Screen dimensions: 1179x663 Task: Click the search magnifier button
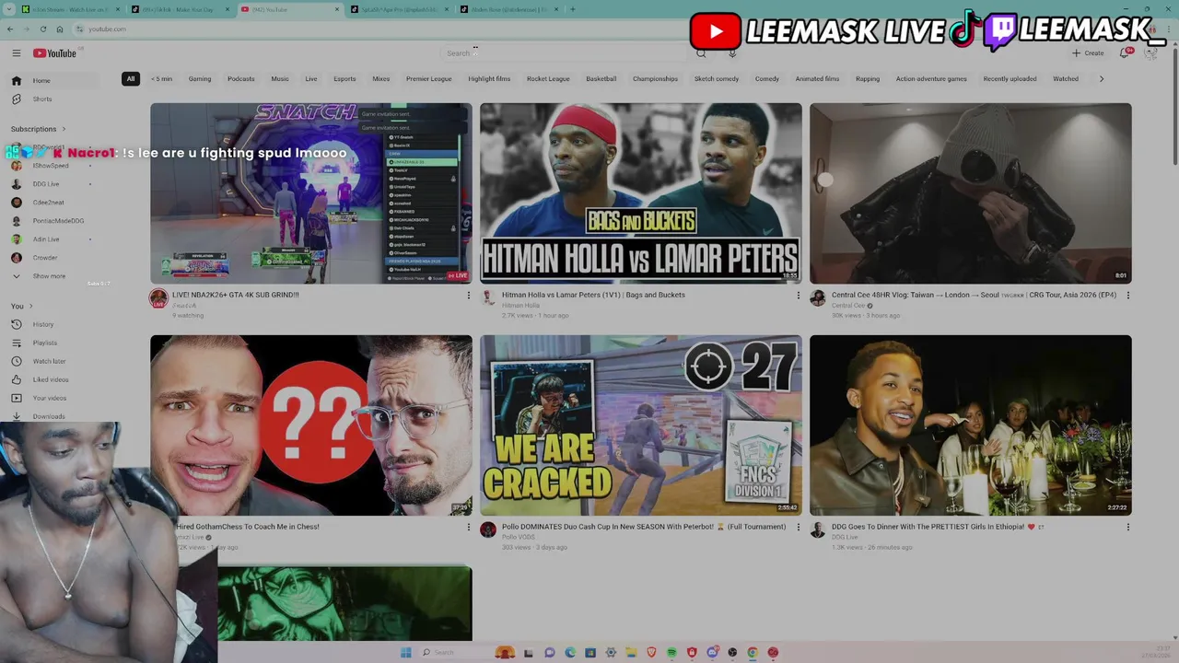pyautogui.click(x=701, y=53)
